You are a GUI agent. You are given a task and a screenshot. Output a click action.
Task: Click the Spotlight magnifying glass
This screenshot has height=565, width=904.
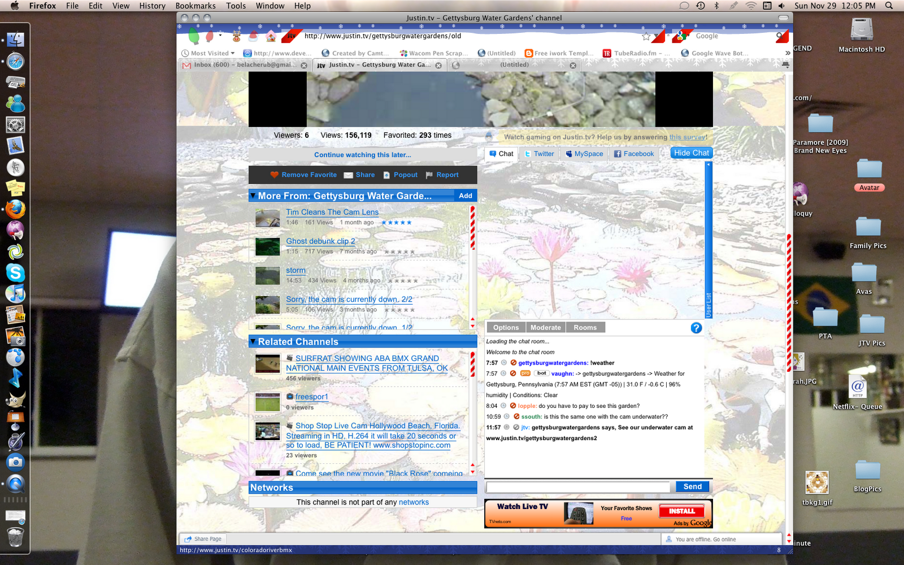point(889,6)
